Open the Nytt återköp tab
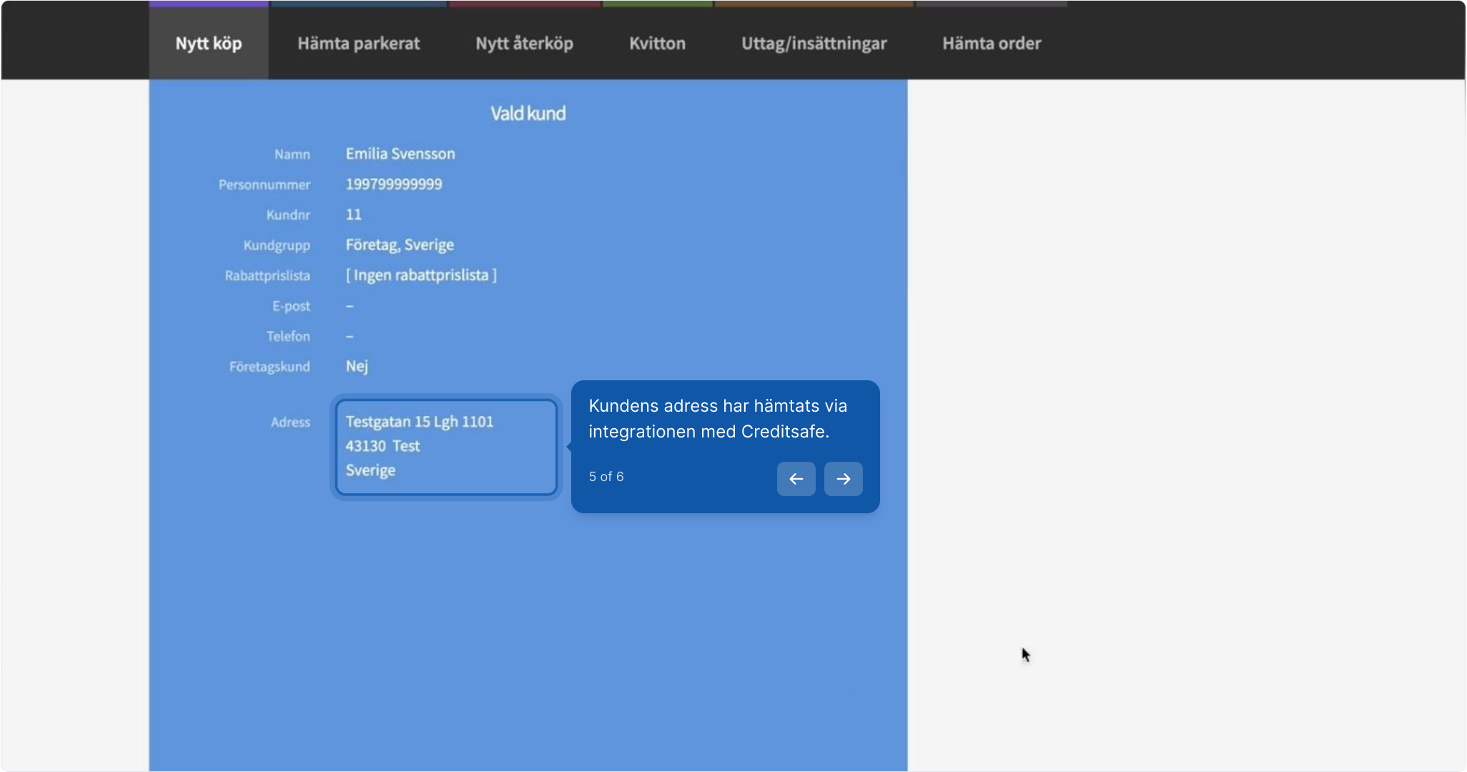Screen dimensions: 1467x772 pyautogui.click(x=524, y=44)
